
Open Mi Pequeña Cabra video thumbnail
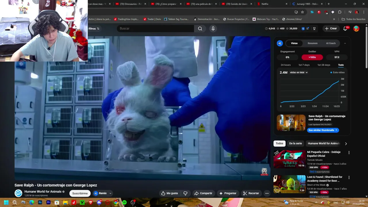click(x=290, y=159)
